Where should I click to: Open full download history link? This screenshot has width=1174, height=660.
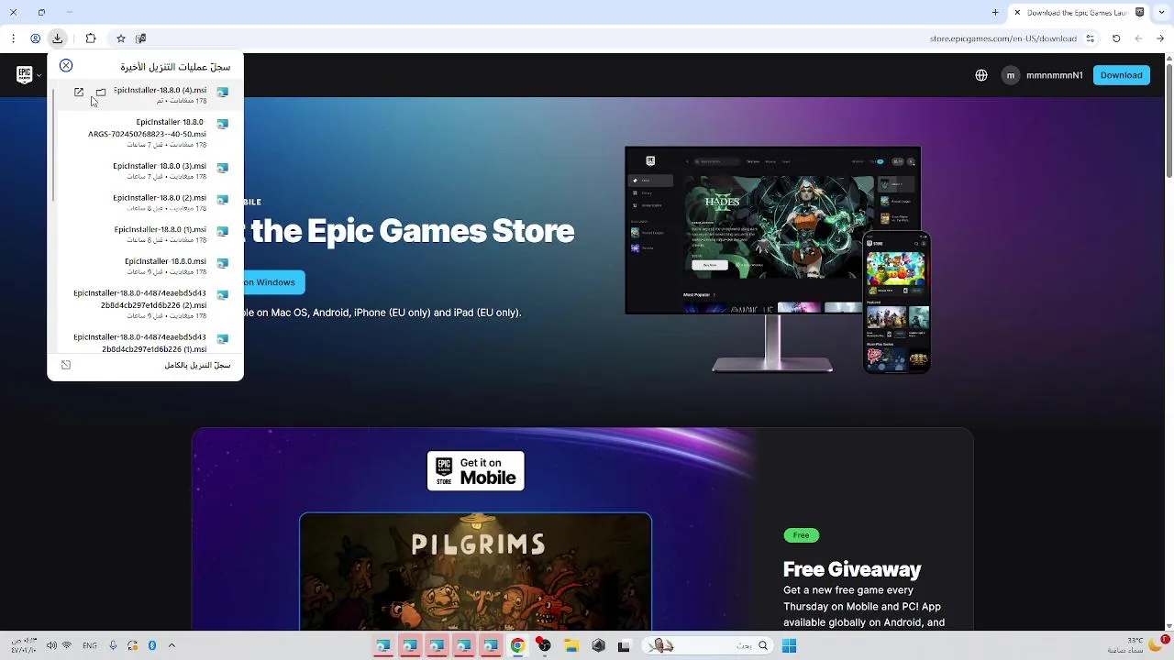pyautogui.click(x=197, y=365)
